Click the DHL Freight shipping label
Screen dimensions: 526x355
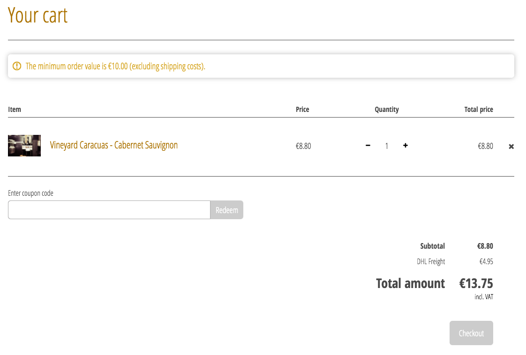[431, 261]
